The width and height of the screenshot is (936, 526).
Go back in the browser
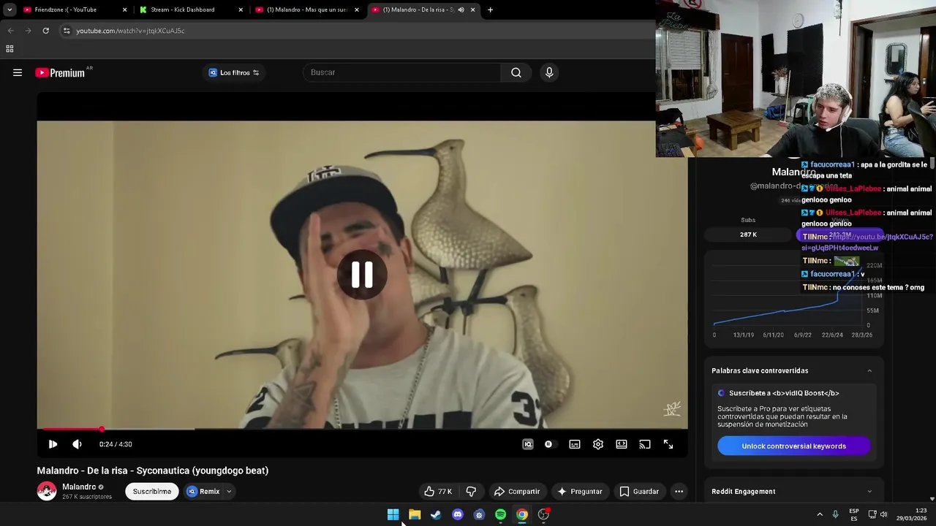click(10, 31)
